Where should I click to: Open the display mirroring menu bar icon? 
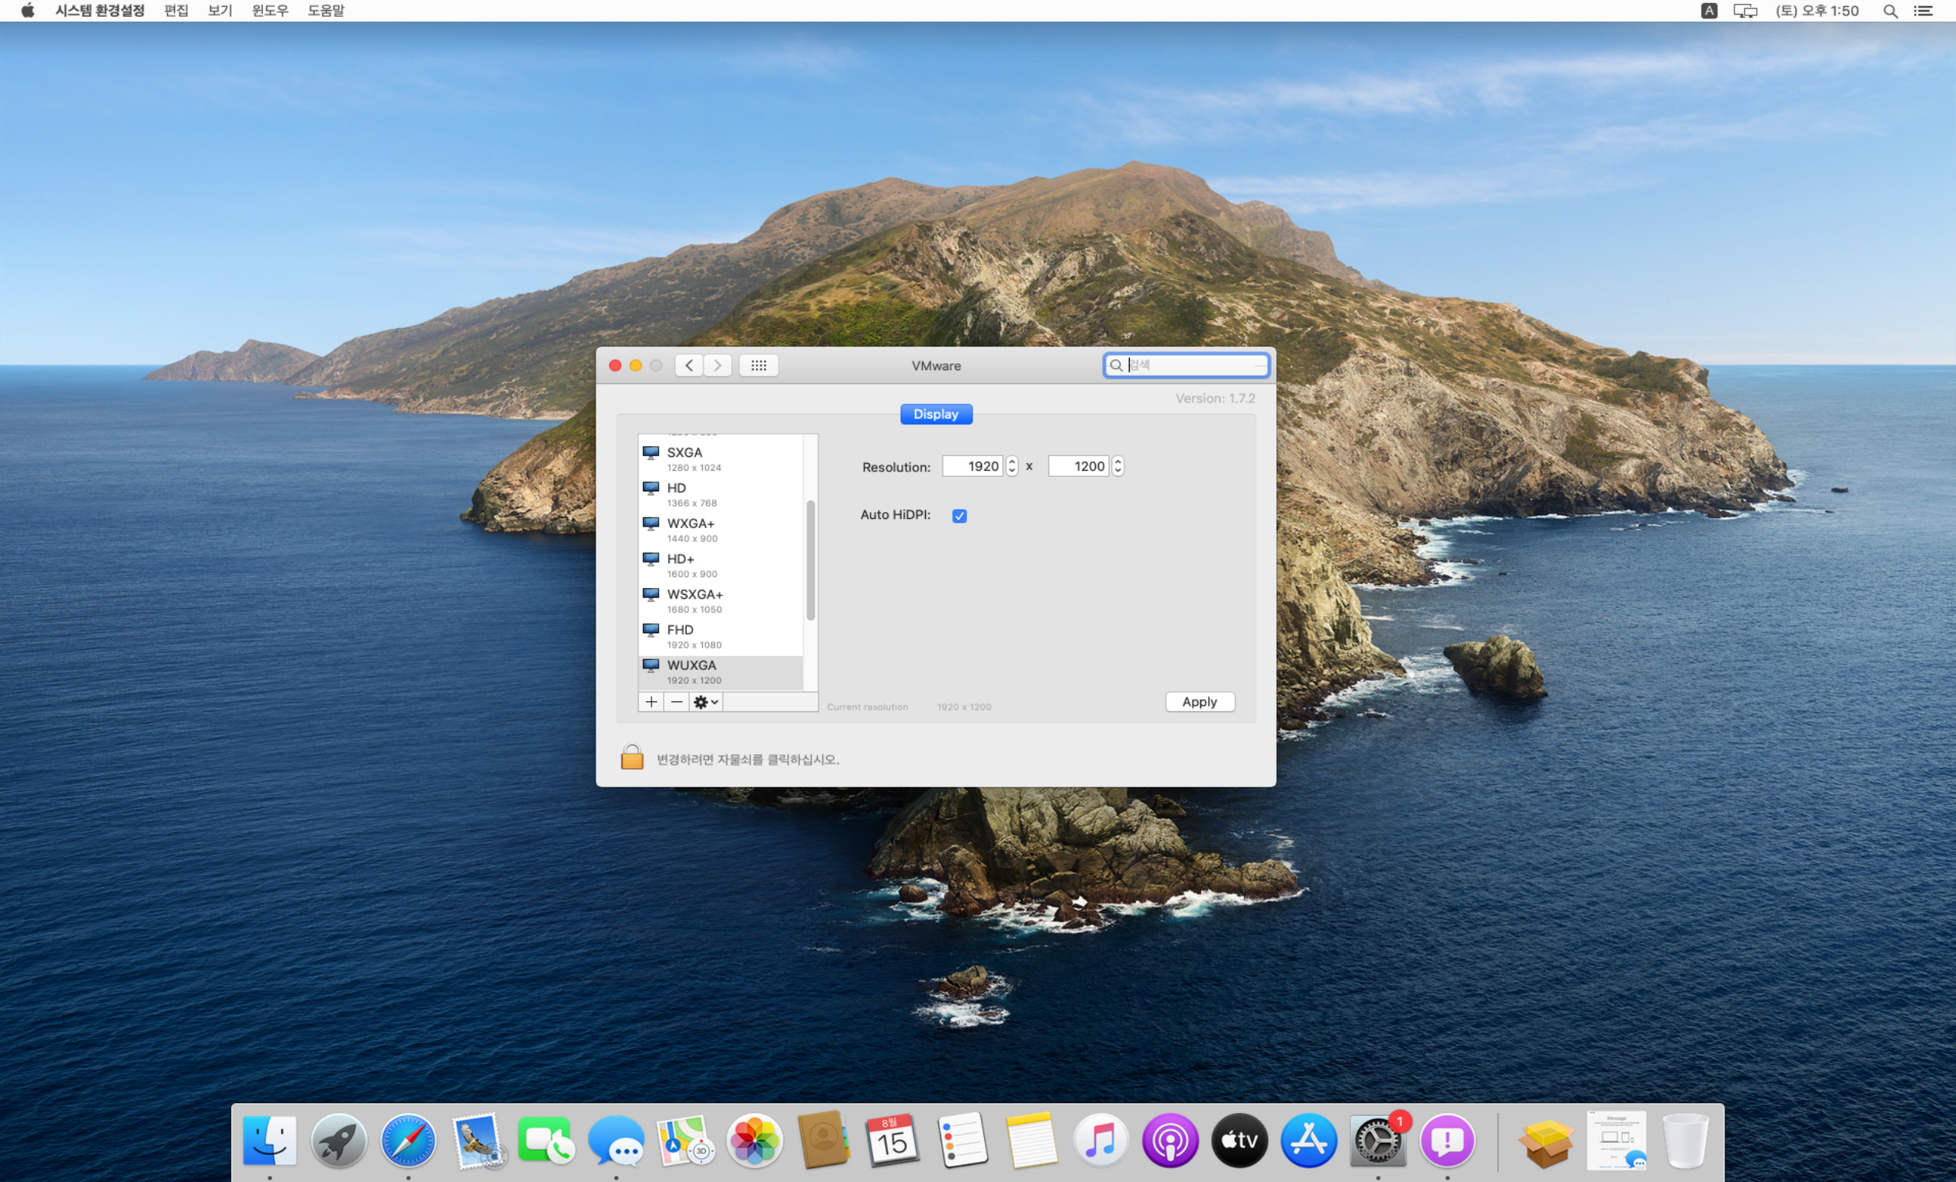(1744, 10)
